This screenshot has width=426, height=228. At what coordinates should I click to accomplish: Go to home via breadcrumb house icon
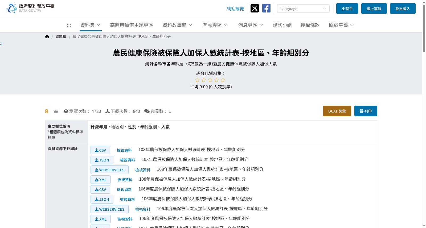47,37
